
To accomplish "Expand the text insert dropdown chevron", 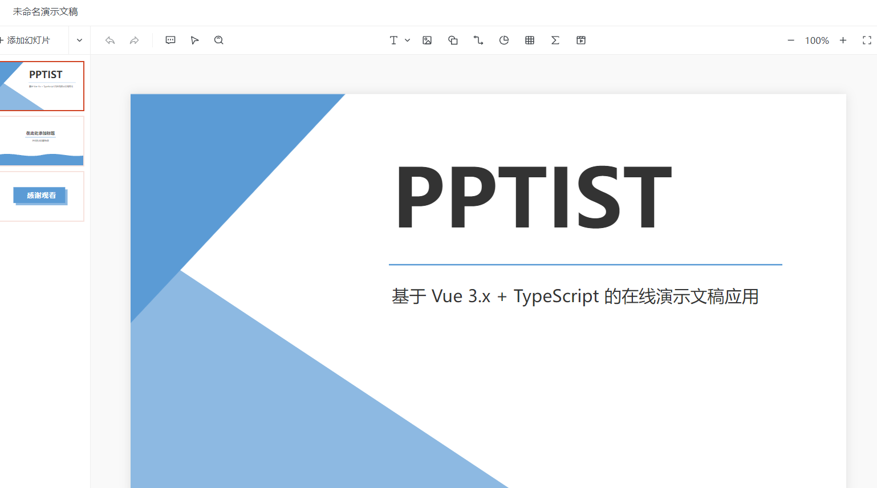I will point(407,40).
